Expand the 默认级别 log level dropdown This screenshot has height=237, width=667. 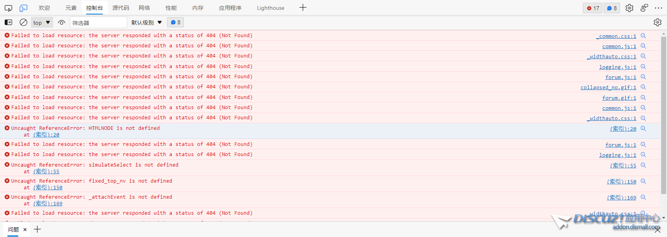[146, 22]
